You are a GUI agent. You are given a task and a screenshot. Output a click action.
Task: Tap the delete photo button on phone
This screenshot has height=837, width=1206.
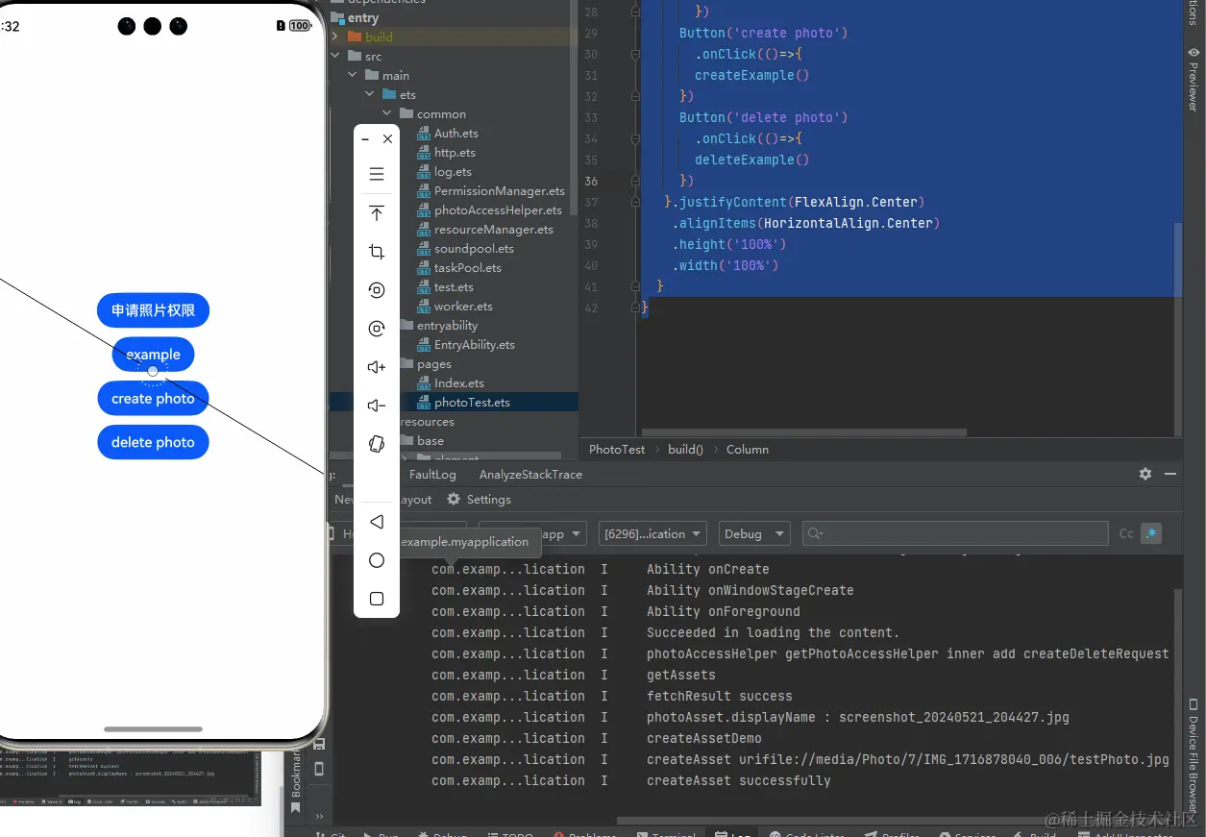(153, 442)
